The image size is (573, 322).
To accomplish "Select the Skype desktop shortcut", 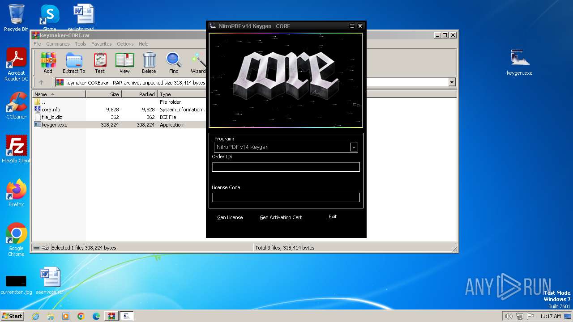I will [x=49, y=17].
